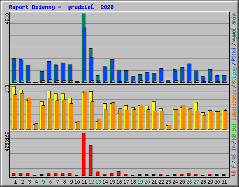This screenshot has width=239, height=187.
Task: Click the y-axis value 4900
Action: pos(7,19)
